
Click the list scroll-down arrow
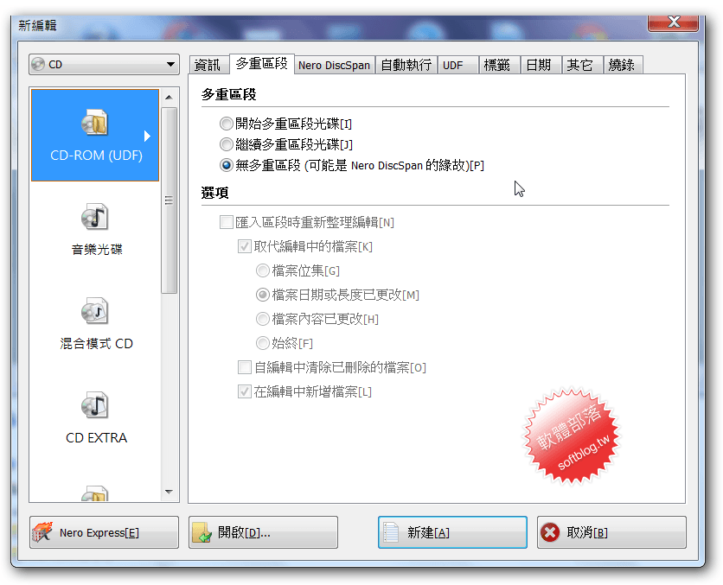170,492
